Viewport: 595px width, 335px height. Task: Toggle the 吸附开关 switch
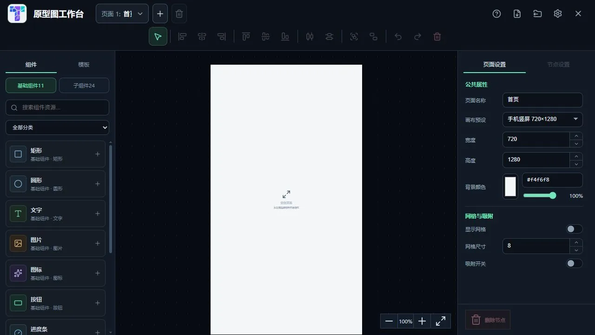574,263
